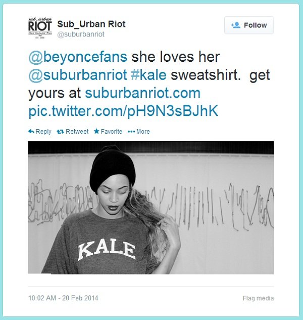Click the Retweet text label
303x320 pixels.
77,132
